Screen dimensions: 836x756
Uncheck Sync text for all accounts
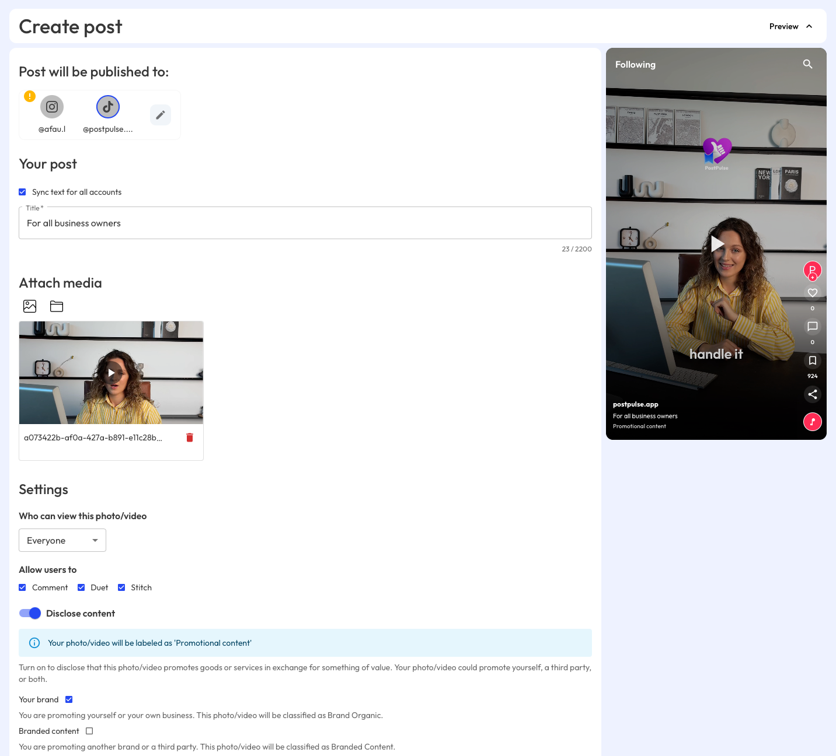22,192
